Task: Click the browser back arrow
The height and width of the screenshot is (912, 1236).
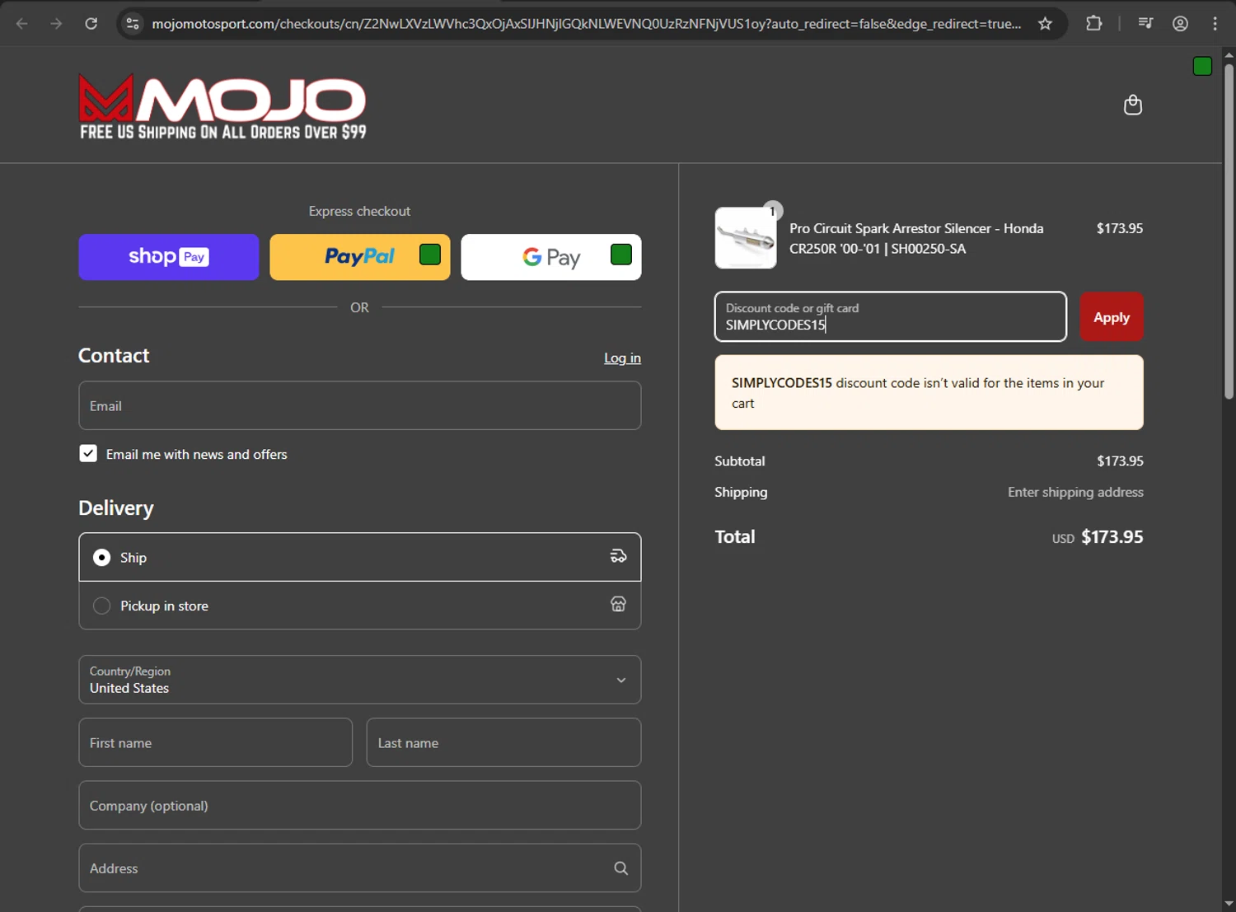Action: [22, 23]
